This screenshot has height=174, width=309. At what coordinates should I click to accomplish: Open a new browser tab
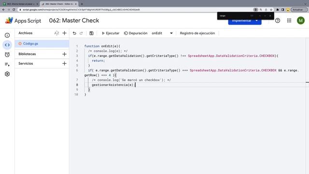tap(82, 4)
